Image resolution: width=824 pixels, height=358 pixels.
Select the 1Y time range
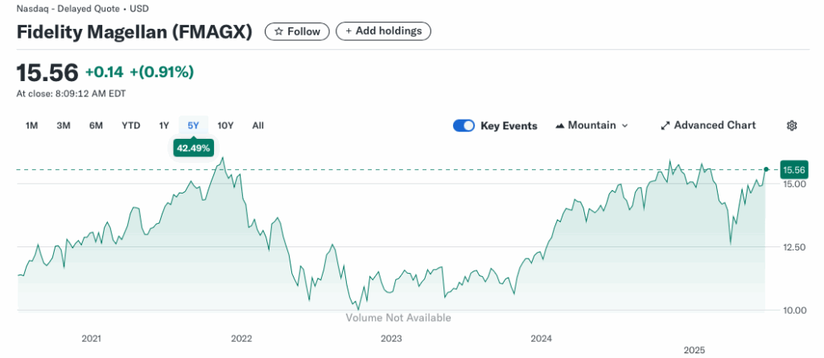[x=164, y=125]
